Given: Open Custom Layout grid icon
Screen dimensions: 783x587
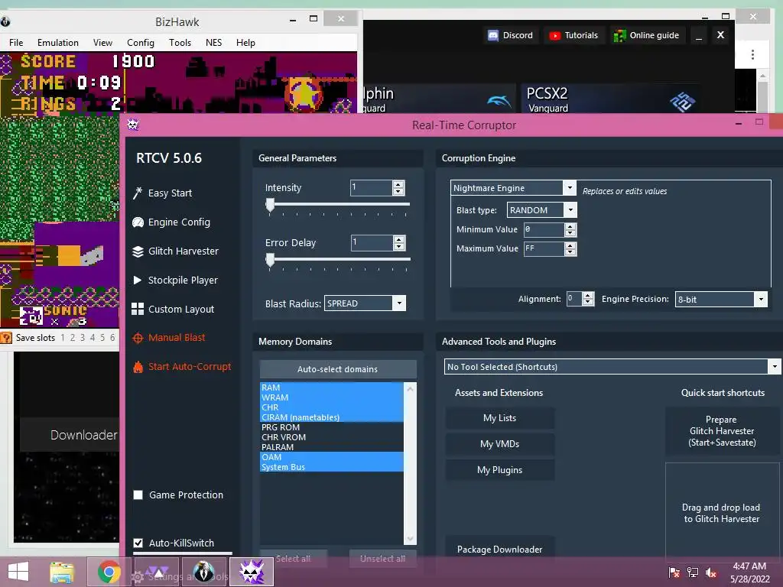Looking at the screenshot, I should pos(138,309).
